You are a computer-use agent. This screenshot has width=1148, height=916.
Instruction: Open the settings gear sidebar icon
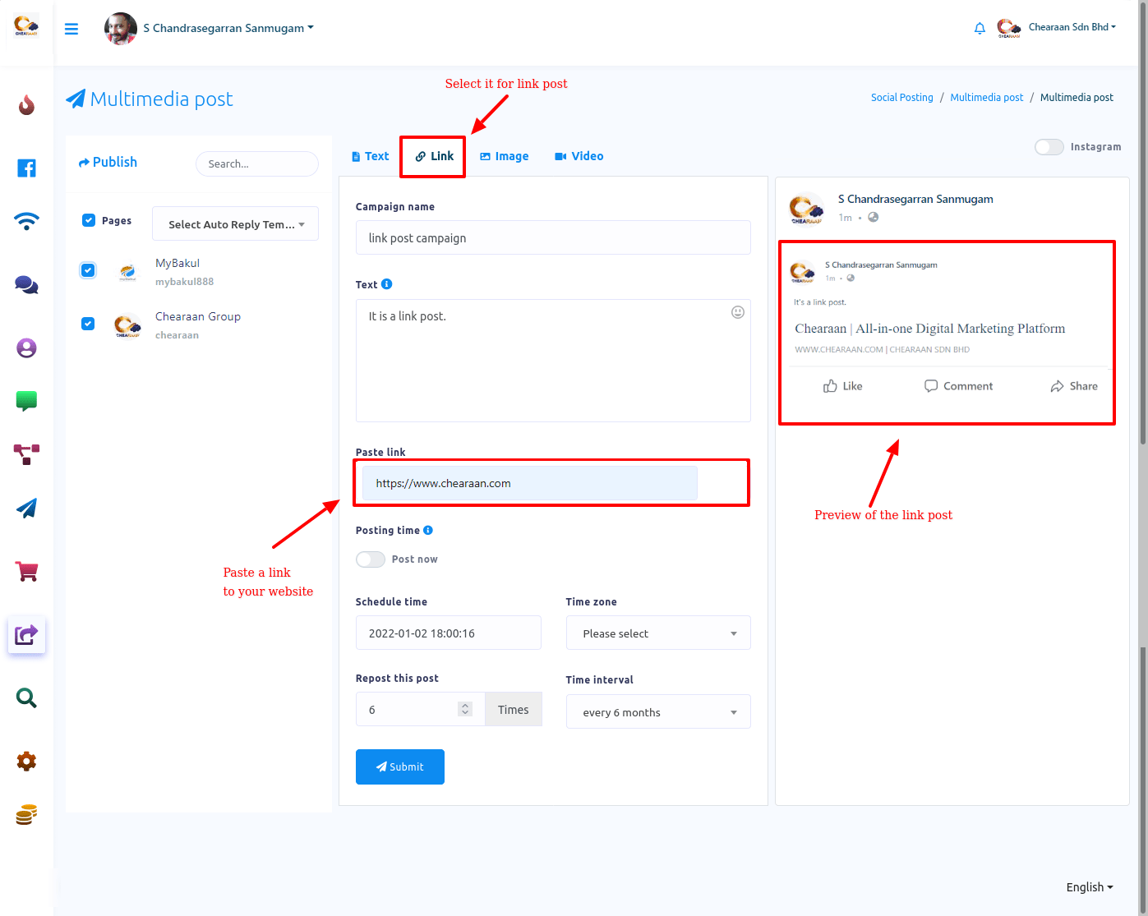[26, 761]
